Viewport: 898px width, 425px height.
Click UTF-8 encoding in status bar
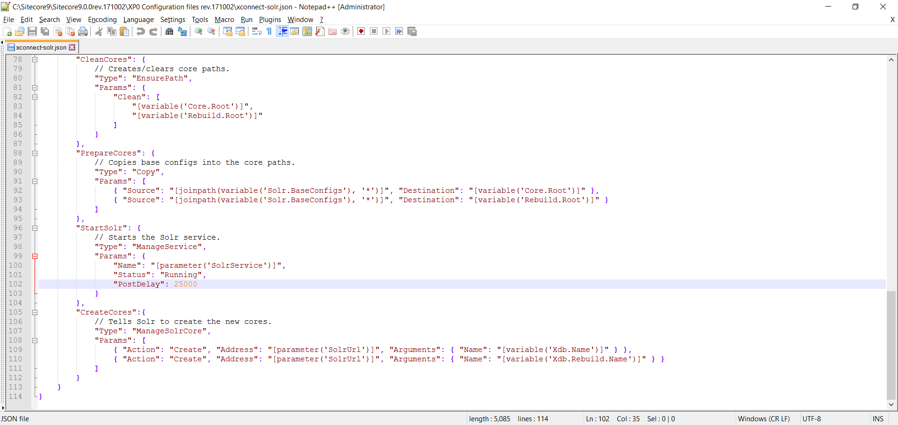[x=811, y=419]
